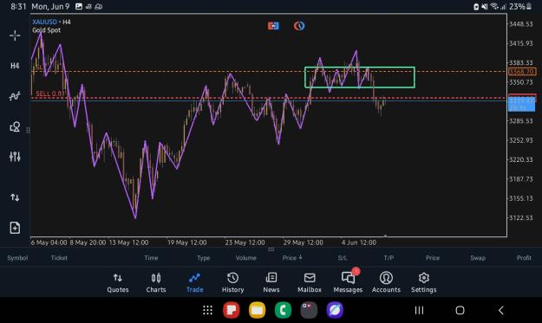This screenshot has width=542, height=323.
Task: Open the H4 timeframe selector
Action: [15, 66]
